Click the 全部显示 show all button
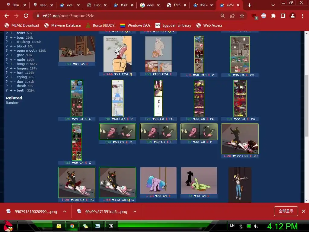 [286, 211]
